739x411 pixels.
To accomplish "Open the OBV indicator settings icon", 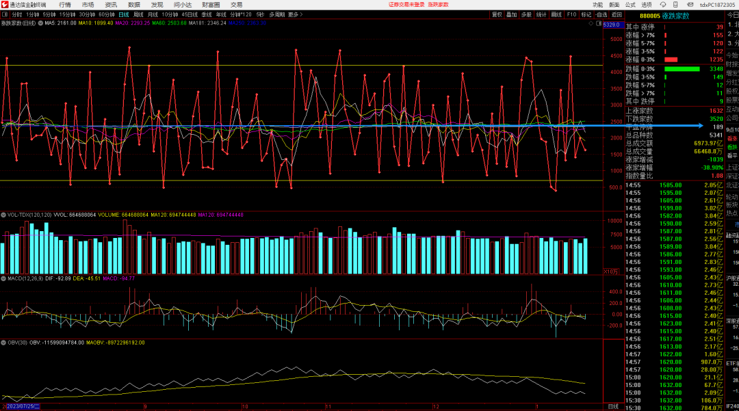I will pos(3,343).
